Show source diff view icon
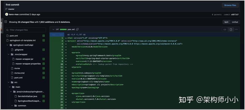This screenshot has width=245, height=110. point(225,29)
